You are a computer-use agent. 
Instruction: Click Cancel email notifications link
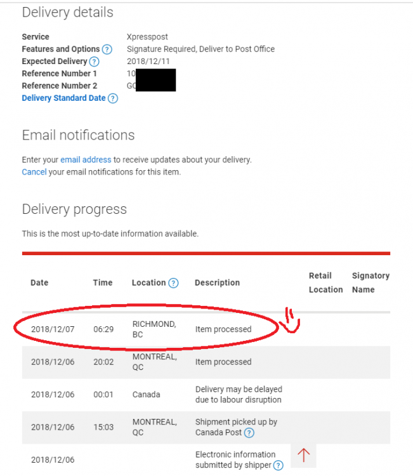(34, 172)
